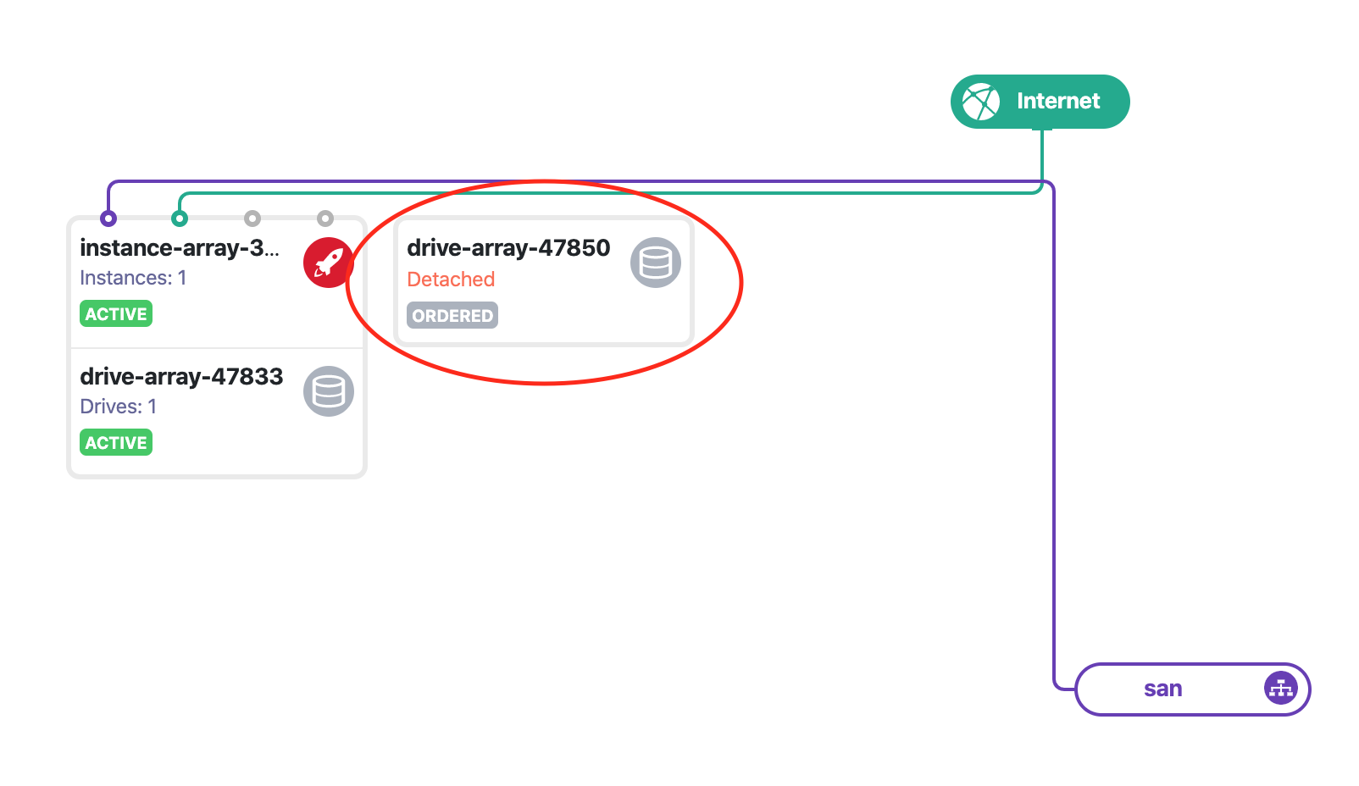This screenshot has width=1359, height=786.
Task: Click the first gray unconnected port
Action: pyautogui.click(x=252, y=219)
